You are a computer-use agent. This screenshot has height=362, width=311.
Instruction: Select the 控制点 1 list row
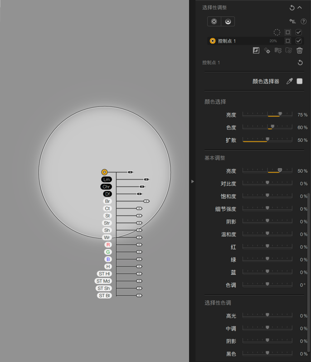tap(255, 41)
